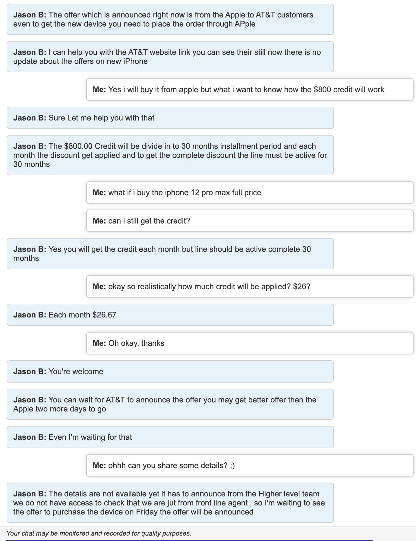Select the 'You're welcome' message bubble

[x=170, y=371]
